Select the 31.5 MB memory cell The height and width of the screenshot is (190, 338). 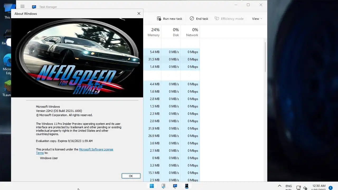[152, 59]
